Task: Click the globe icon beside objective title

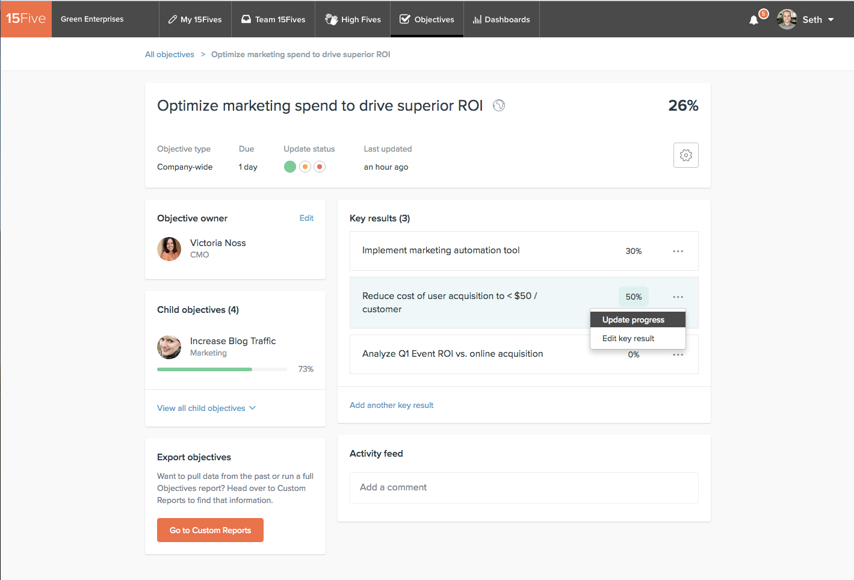Action: pyautogui.click(x=499, y=105)
